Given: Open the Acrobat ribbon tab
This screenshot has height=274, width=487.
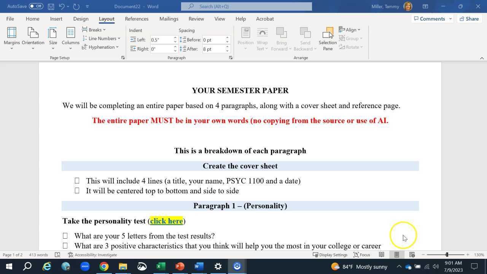Looking at the screenshot, I should pyautogui.click(x=265, y=19).
